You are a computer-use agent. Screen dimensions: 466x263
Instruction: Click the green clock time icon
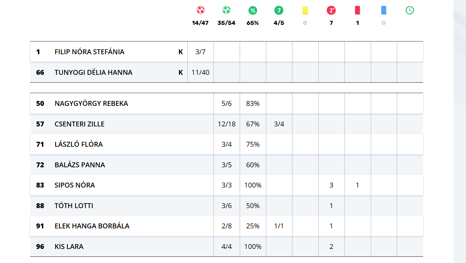point(410,10)
